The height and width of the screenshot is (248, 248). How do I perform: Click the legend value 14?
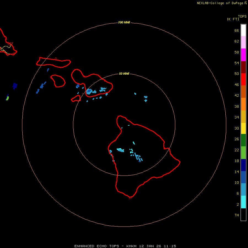coord(237,172)
